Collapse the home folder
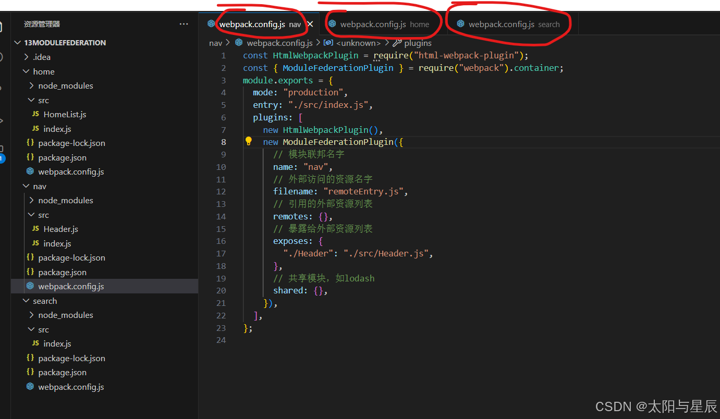Screen dimensions: 720x419 (x=43, y=71)
